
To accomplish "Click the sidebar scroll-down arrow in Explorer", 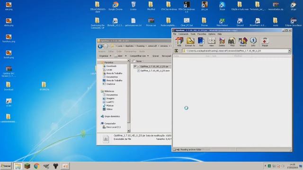I will point(129,131).
